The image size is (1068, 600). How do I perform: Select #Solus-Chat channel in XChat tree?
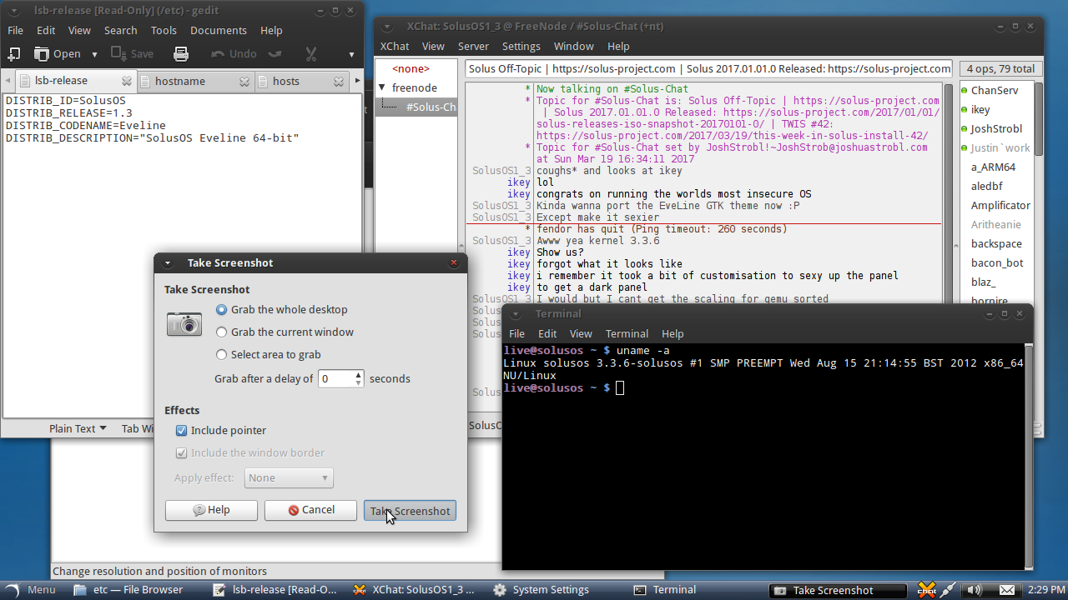click(x=431, y=107)
